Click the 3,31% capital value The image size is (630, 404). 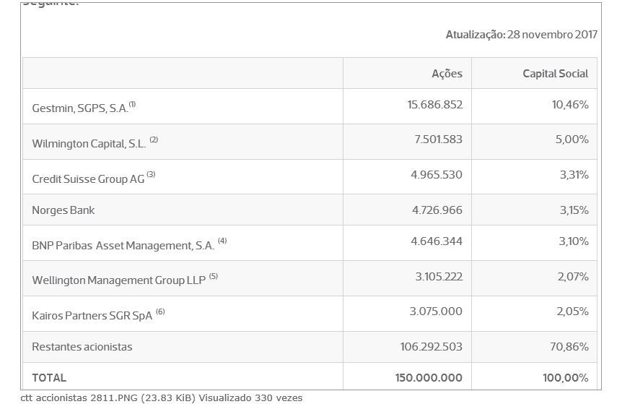[x=574, y=175]
